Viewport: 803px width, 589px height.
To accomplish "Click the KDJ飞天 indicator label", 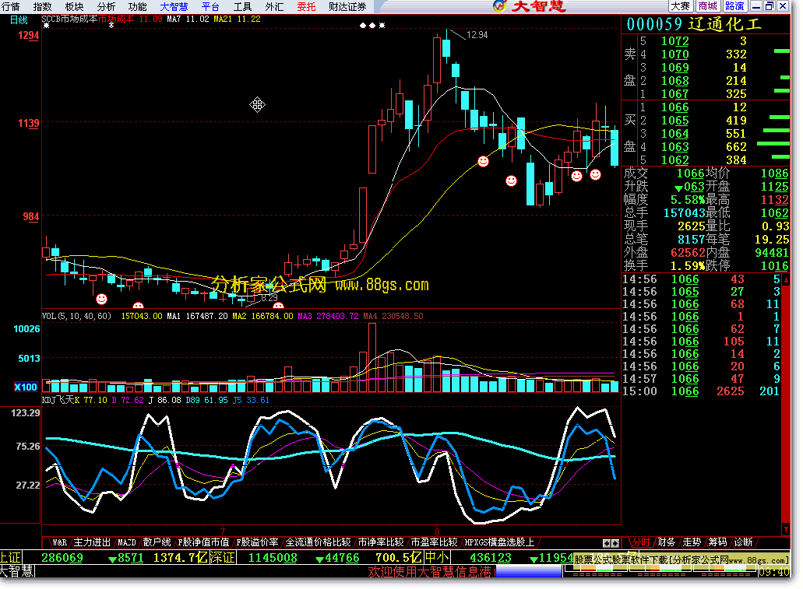I will click(58, 400).
